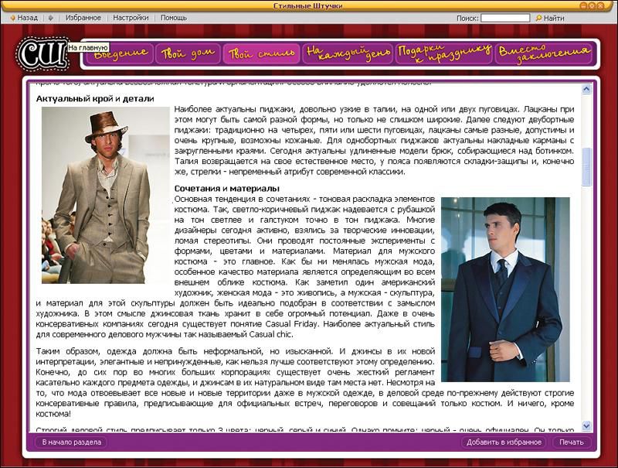Go to the На каждый день section
618x468 pixels.
pos(347,53)
